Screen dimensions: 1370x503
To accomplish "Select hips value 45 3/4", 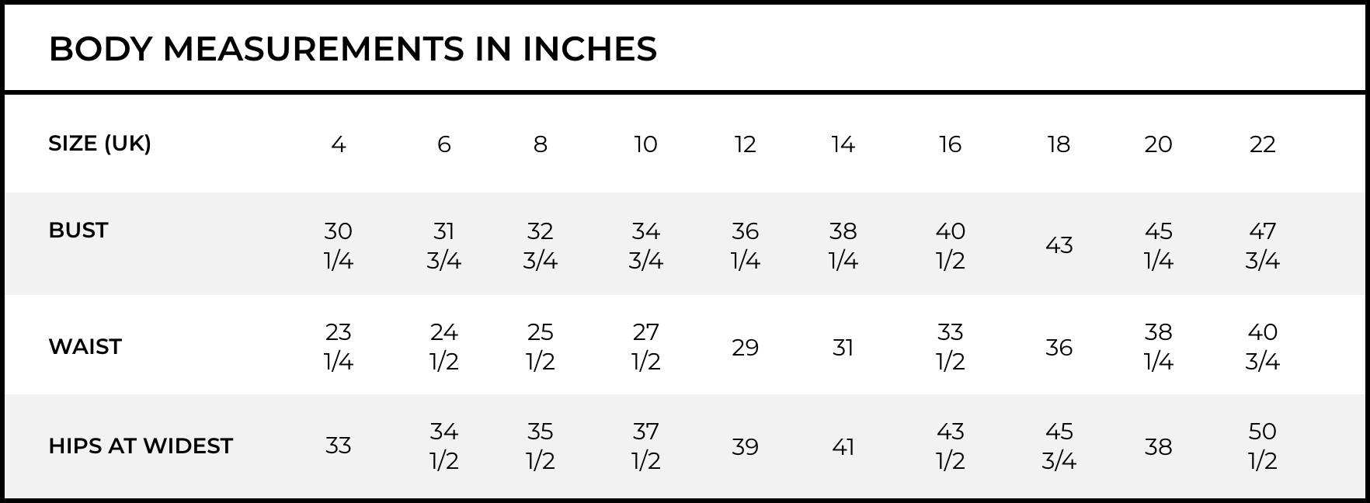I will [1059, 446].
